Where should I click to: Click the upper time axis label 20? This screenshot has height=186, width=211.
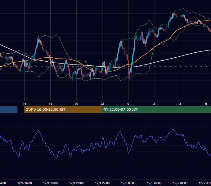(76, 104)
